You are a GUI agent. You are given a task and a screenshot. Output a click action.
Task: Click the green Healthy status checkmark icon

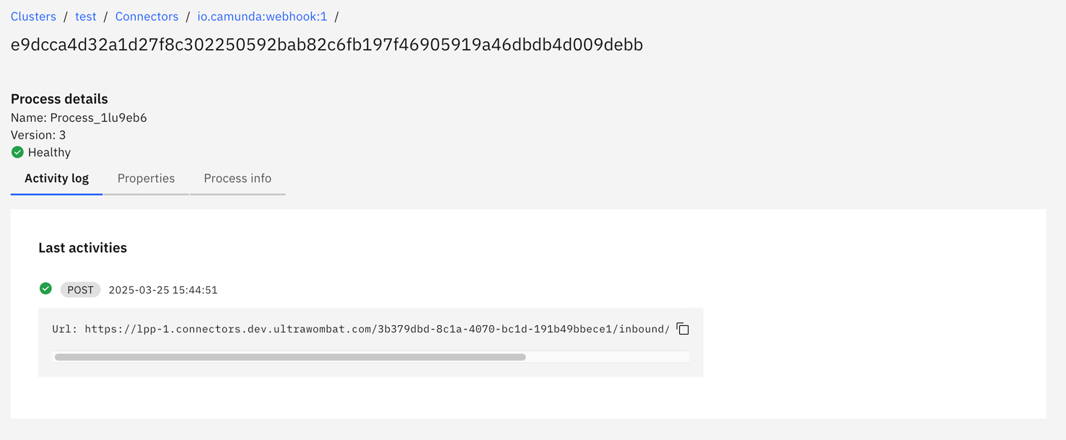(x=17, y=152)
